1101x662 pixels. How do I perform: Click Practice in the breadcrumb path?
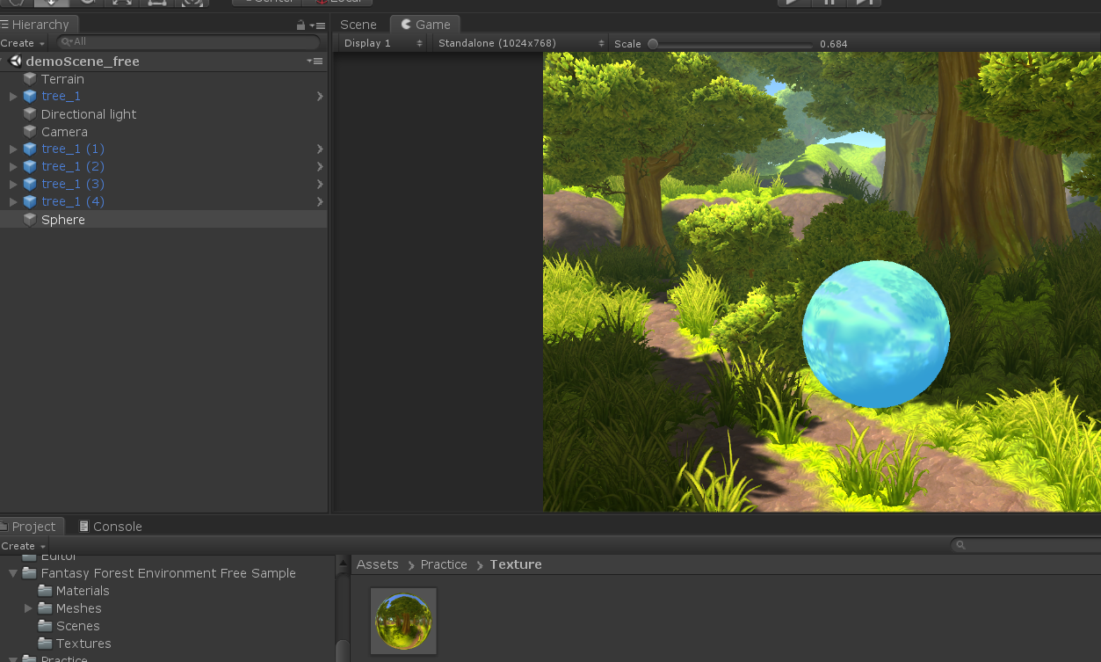444,564
